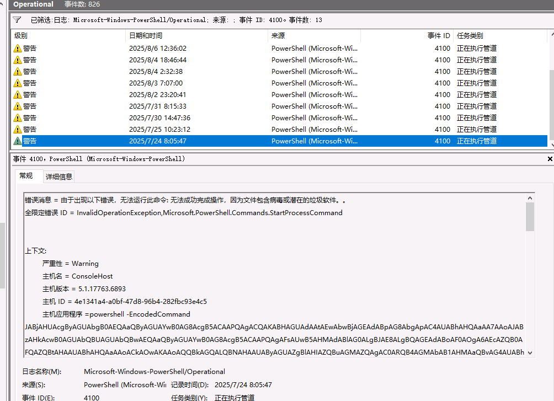Click warning icon of highlighted 2025/7/24 event
Image resolution: width=554 pixels, height=401 pixels.
click(18, 141)
